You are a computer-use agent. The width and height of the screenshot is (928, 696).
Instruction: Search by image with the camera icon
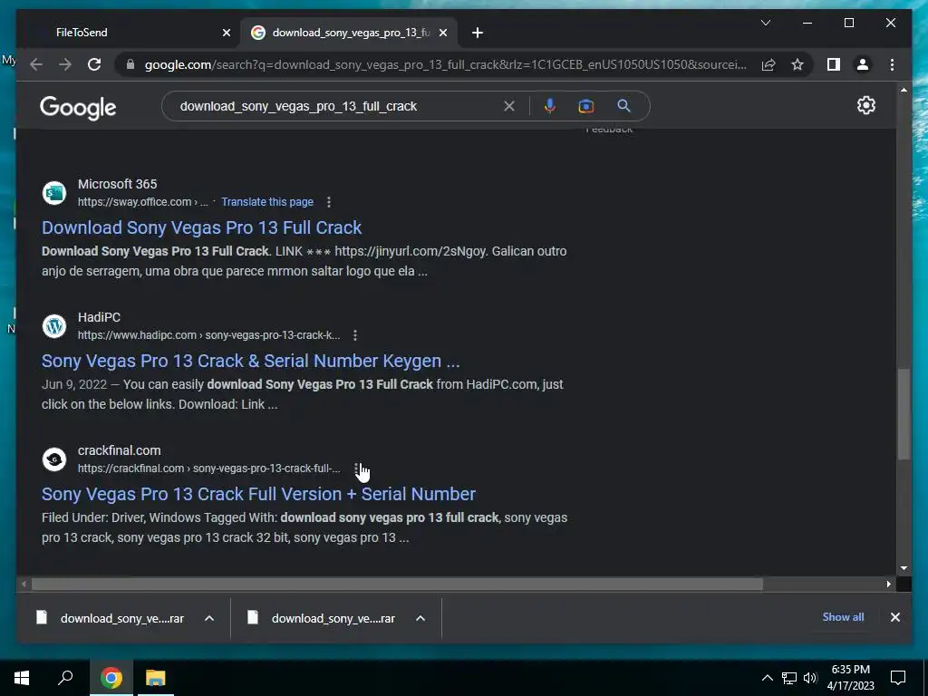click(586, 106)
